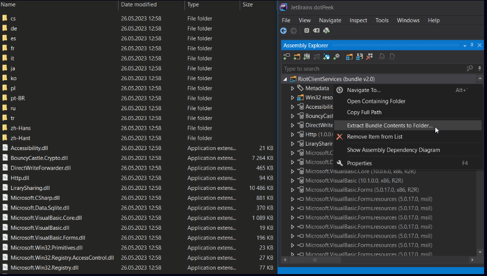Click the disabled Generate PDB icon
This screenshot has width=487, height=276.
tap(392, 57)
